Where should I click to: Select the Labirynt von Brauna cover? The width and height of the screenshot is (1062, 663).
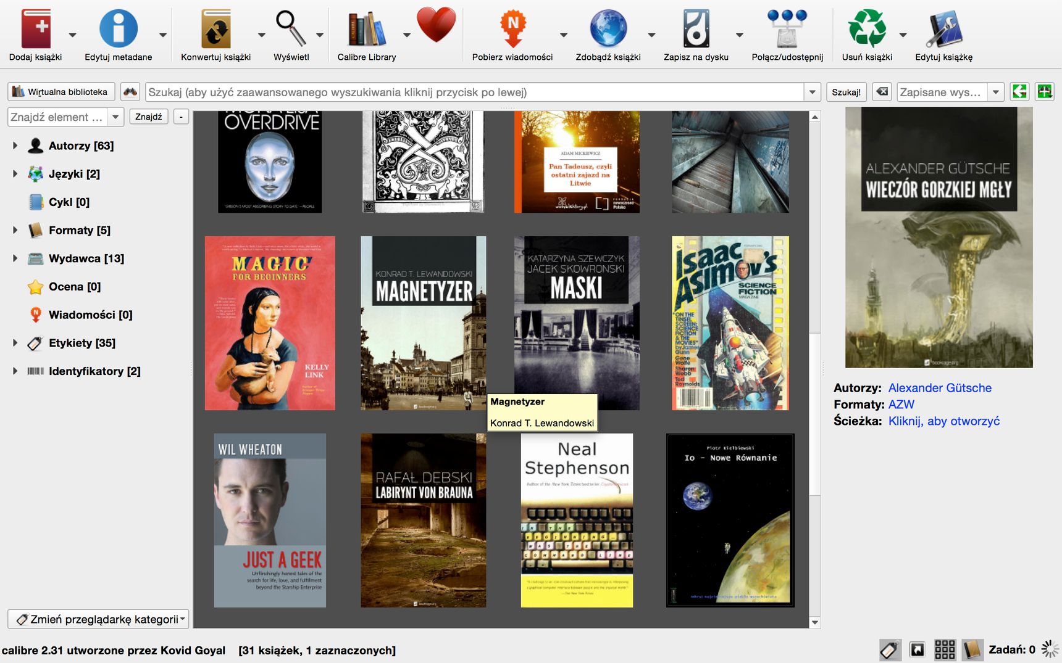pos(424,521)
